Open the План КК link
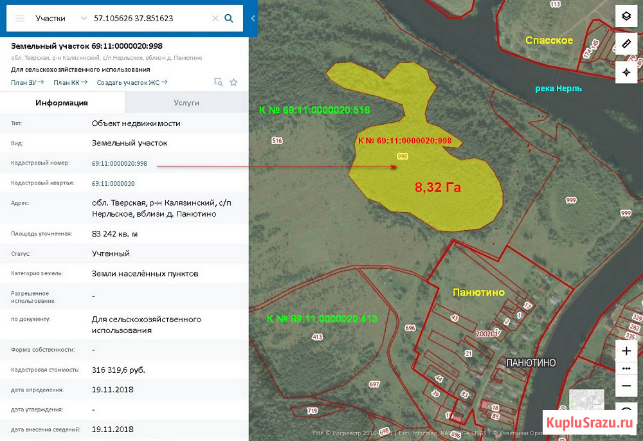643x441 pixels. (70, 82)
